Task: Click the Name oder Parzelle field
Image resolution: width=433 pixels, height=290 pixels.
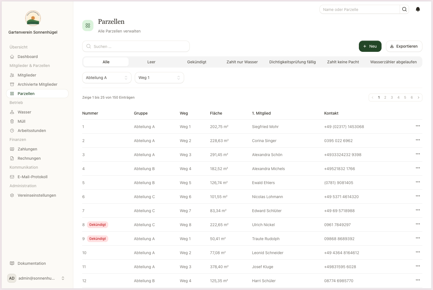Action: 360,9
